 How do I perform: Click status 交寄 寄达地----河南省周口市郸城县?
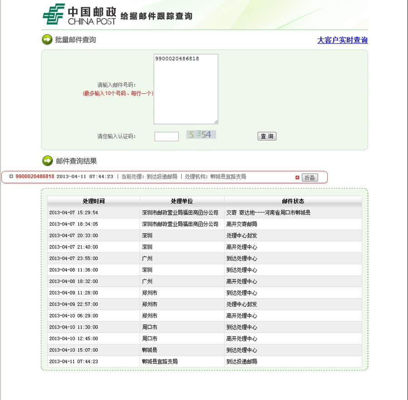click(x=268, y=212)
